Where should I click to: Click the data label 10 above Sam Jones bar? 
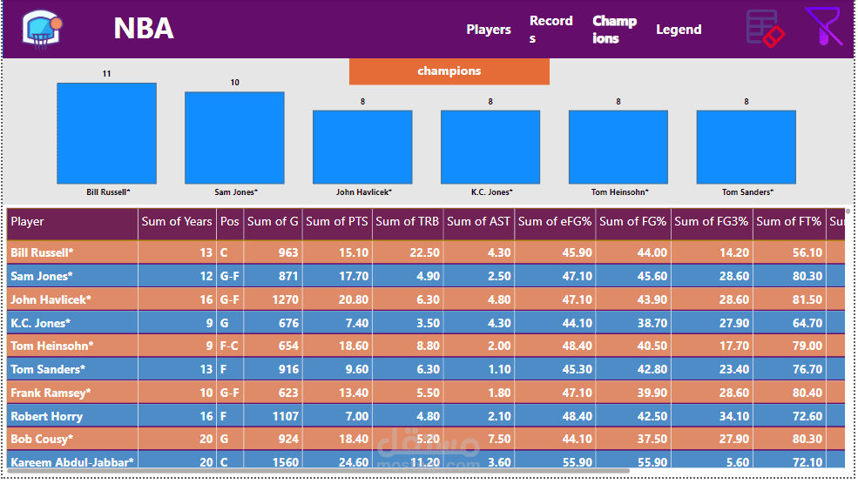234,83
